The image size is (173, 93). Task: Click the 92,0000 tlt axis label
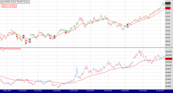point(168,79)
